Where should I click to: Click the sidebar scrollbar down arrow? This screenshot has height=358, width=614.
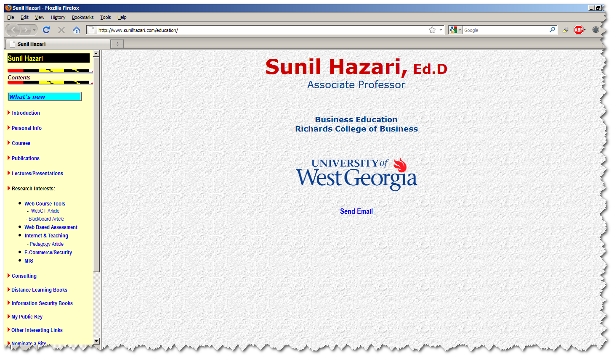(x=96, y=341)
